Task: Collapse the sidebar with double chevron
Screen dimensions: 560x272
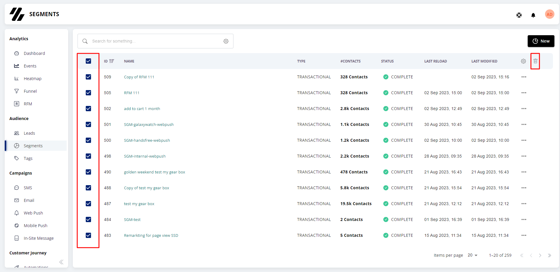Action: [61, 262]
